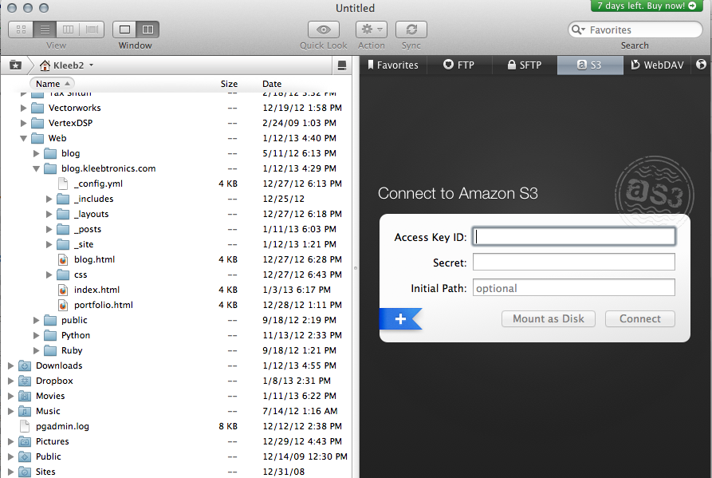Select dual-pane window layout
Screen dimensions: 712x478
pyautogui.click(x=148, y=30)
